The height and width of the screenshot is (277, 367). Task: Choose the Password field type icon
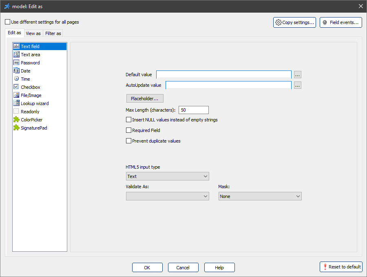(x=16, y=63)
